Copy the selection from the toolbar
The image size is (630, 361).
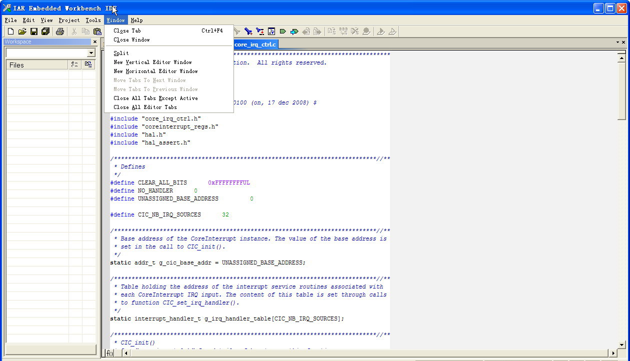pos(85,31)
